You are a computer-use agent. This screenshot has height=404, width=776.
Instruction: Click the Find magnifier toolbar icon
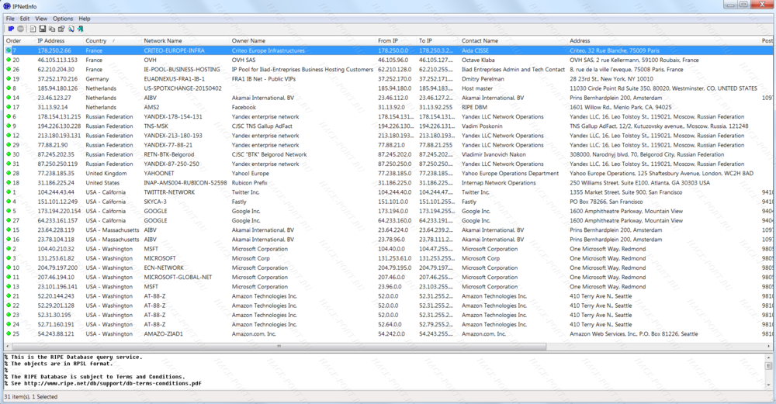coord(71,29)
